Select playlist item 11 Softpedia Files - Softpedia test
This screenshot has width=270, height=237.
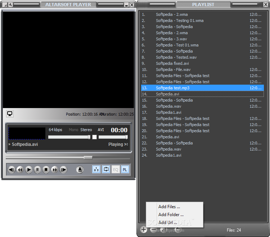point(202,76)
